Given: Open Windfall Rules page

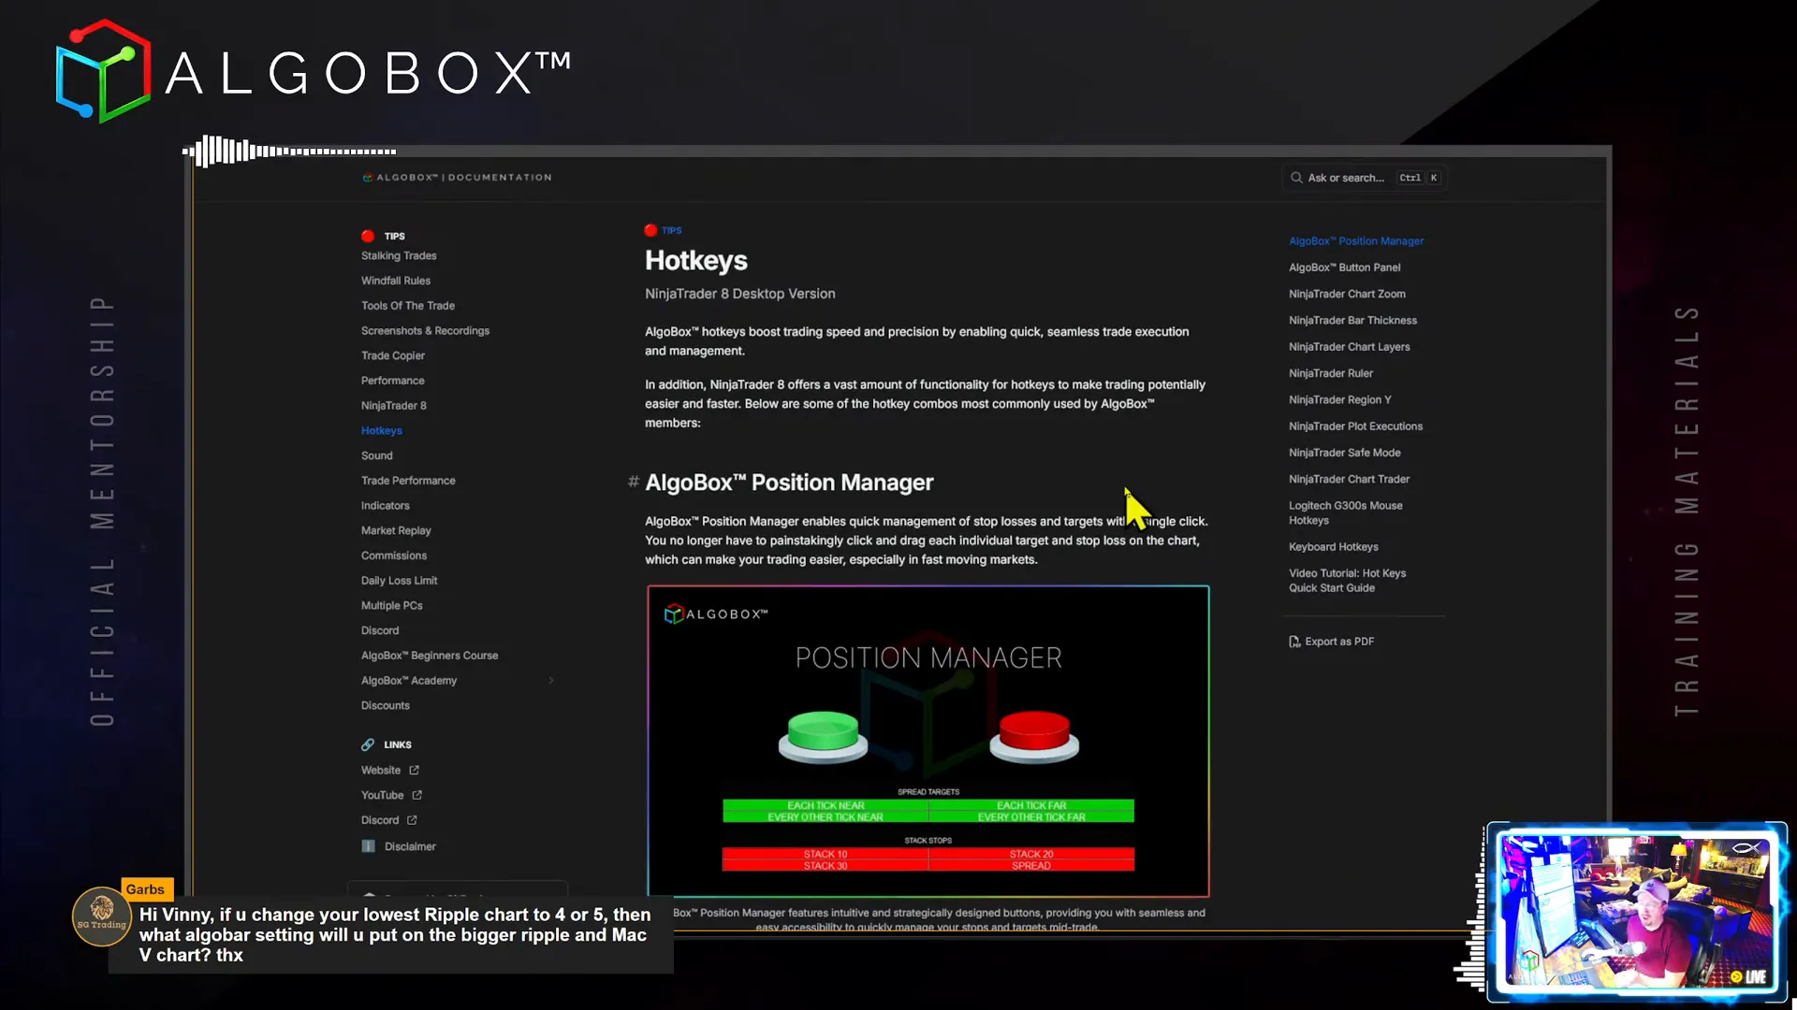Looking at the screenshot, I should tap(396, 281).
